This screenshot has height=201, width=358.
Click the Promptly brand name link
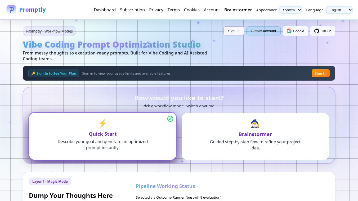(33, 10)
